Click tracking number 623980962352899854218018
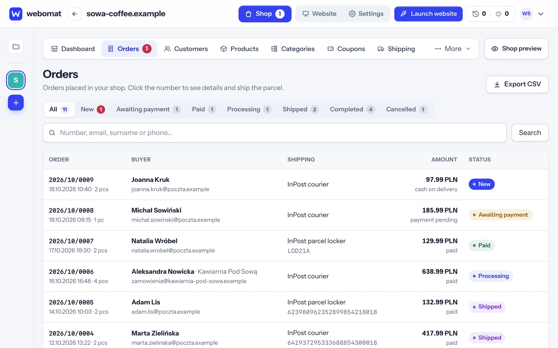The height and width of the screenshot is (348, 558). pyautogui.click(x=332, y=312)
